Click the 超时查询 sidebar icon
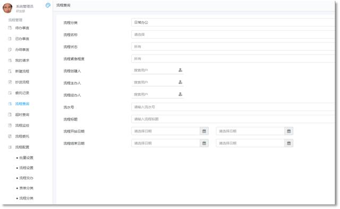The image size is (340, 209). (x=10, y=114)
